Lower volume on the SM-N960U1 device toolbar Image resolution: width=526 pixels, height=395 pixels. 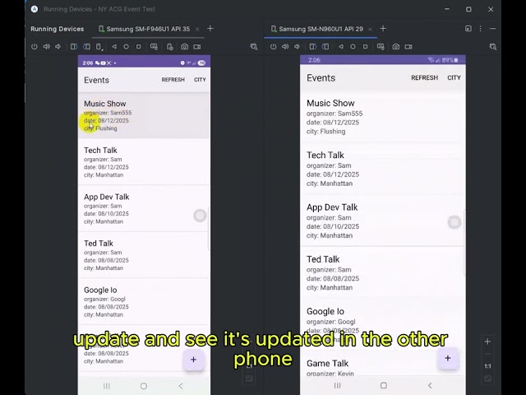click(x=297, y=47)
